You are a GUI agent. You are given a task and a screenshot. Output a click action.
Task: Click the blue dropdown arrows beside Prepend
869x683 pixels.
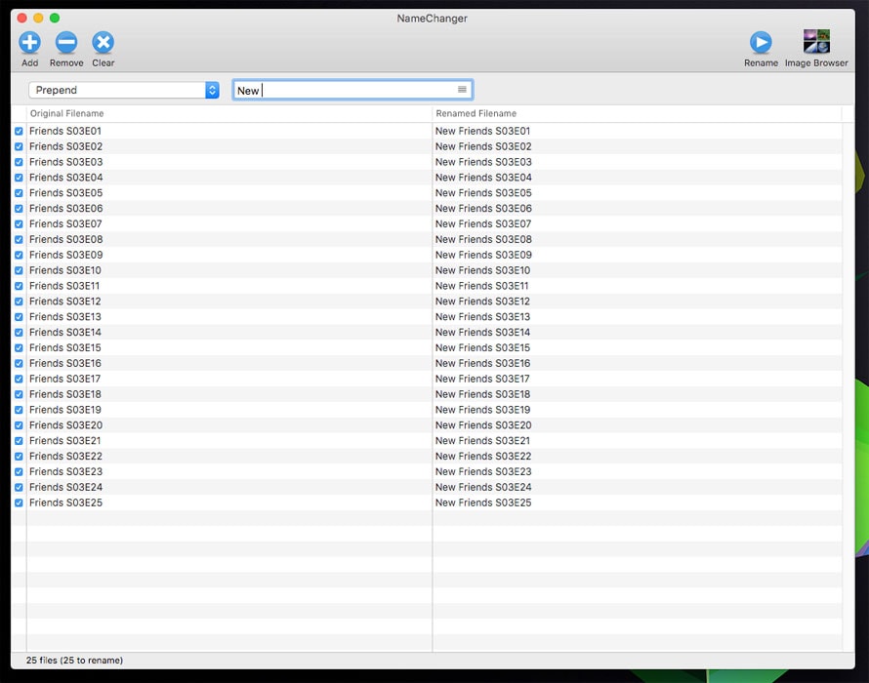click(x=212, y=90)
